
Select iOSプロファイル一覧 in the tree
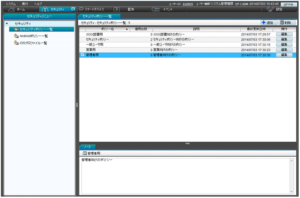click(33, 43)
